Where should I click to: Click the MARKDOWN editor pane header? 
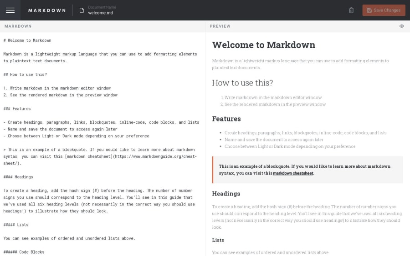tap(18, 26)
